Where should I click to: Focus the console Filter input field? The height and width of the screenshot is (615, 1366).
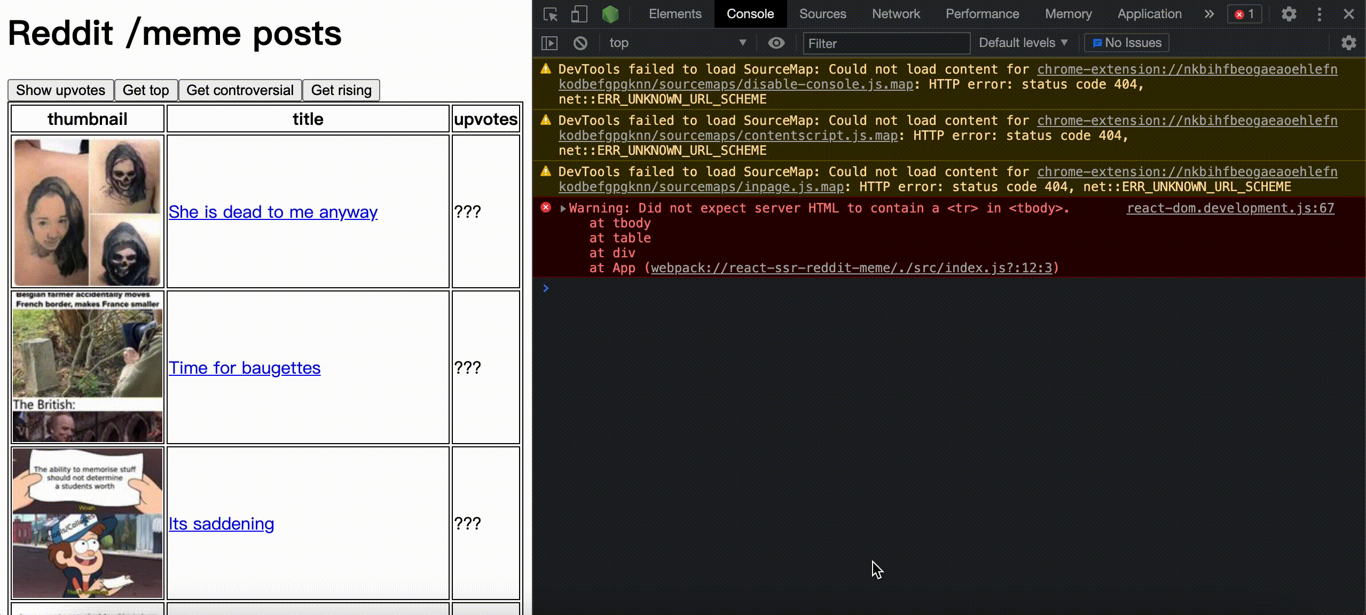886,43
